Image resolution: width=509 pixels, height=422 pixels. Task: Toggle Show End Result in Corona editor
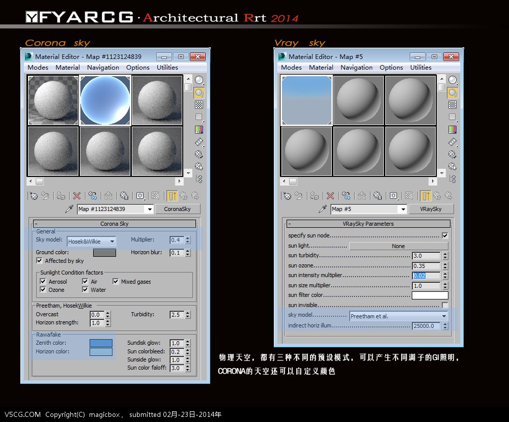point(172,196)
